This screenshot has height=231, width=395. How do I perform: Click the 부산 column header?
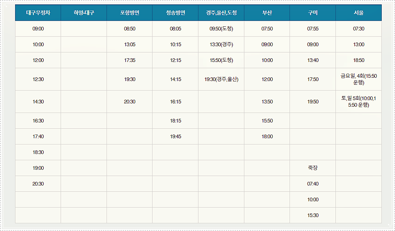[x=267, y=13]
